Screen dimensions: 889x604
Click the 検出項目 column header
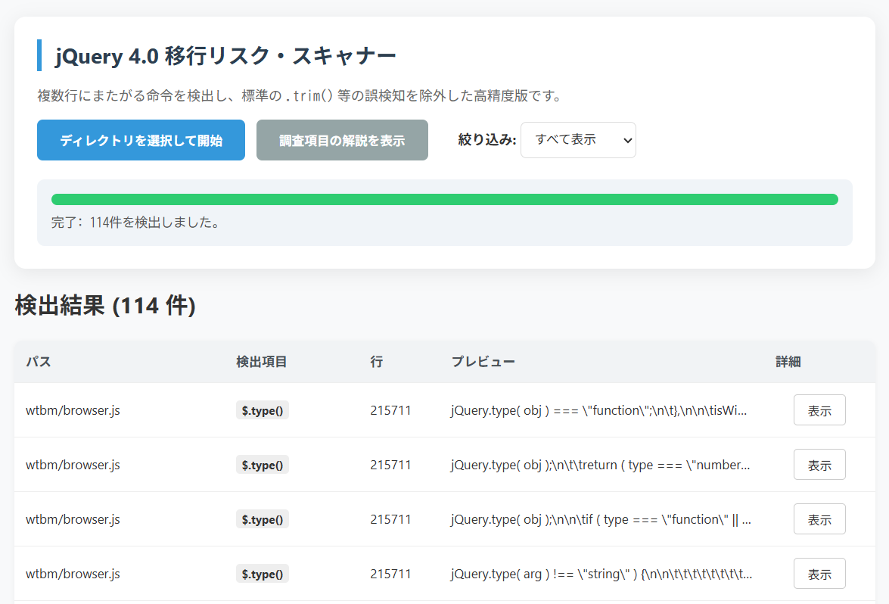[261, 362]
